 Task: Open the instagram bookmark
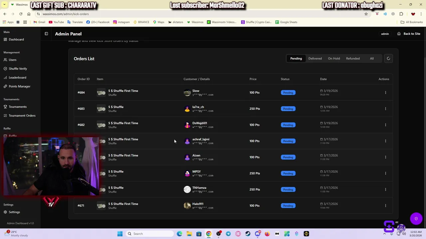[121, 22]
